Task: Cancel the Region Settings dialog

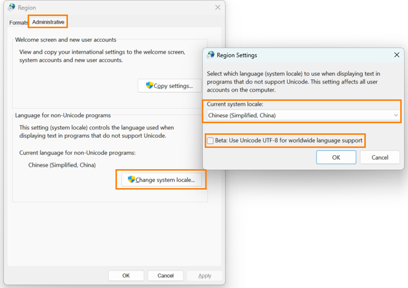Action: point(380,157)
